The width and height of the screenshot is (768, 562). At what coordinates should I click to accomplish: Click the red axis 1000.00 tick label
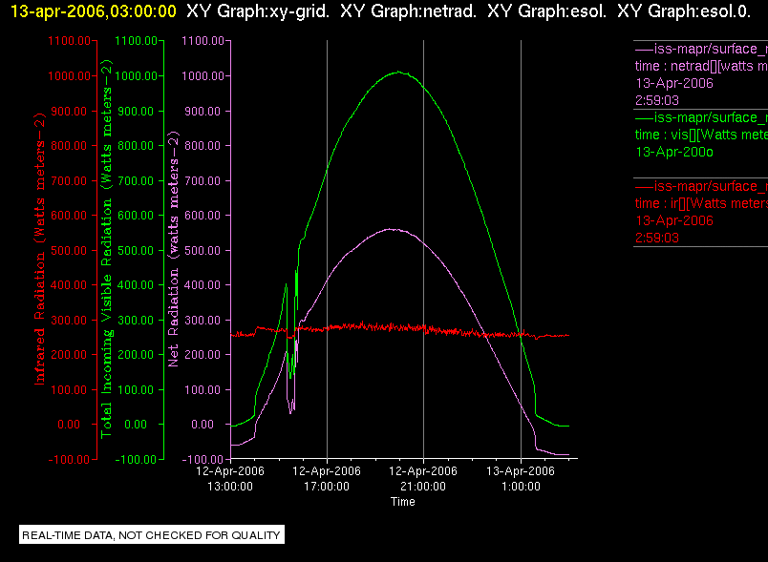point(69,75)
